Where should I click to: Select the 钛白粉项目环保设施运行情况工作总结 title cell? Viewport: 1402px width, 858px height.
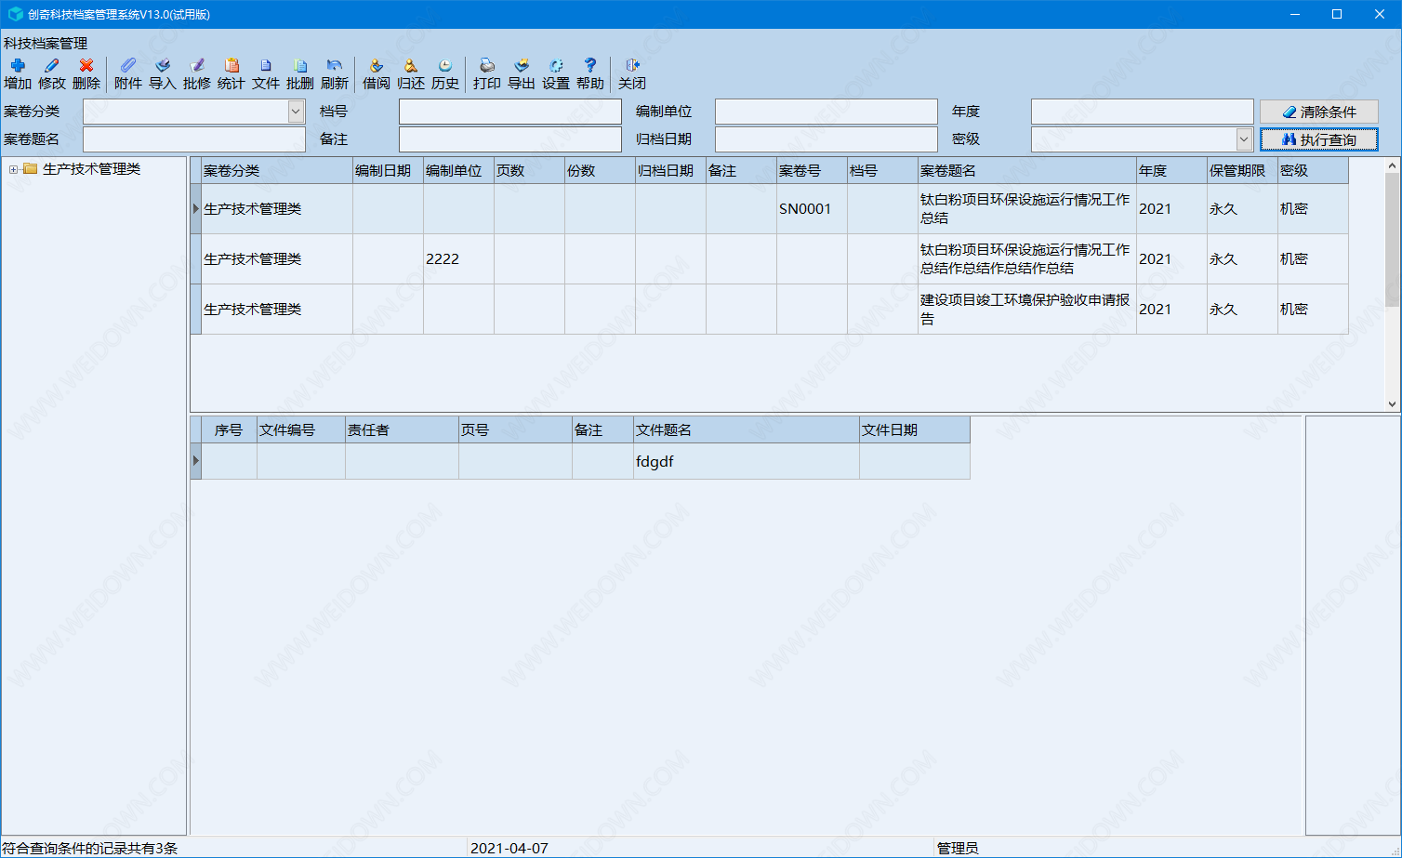1027,209
